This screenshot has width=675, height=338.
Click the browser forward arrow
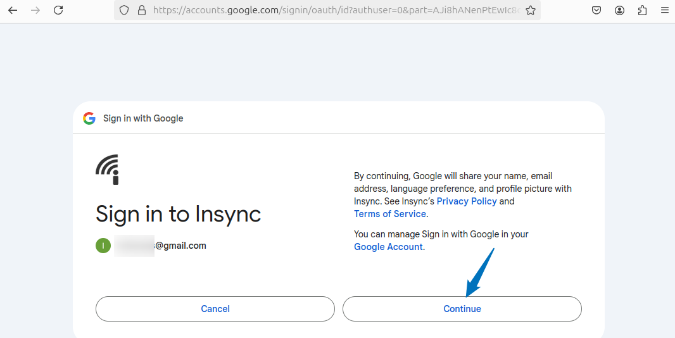35,10
